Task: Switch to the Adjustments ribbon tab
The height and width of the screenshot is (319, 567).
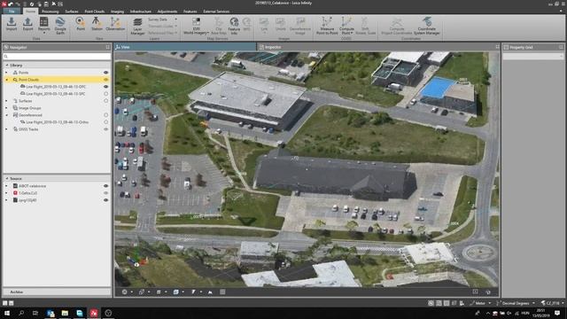Action: pos(167,12)
